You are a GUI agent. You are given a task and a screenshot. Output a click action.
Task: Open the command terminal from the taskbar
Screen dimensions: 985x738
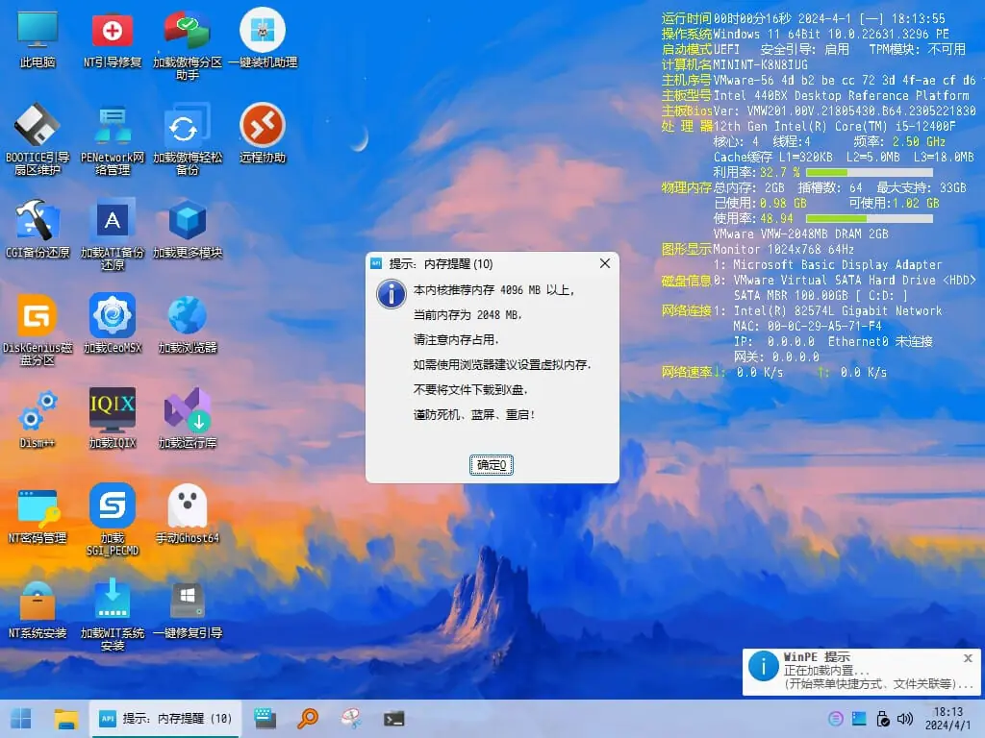coord(393,718)
